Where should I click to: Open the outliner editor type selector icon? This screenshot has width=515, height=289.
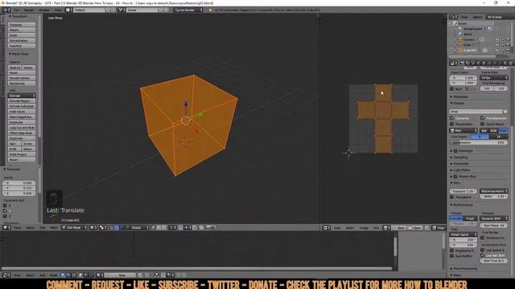pyautogui.click(x=453, y=17)
